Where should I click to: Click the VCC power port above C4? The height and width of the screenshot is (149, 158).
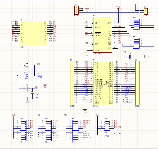click(x=125, y=52)
